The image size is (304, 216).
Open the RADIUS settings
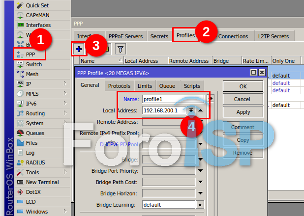pyautogui.click(x=35, y=162)
